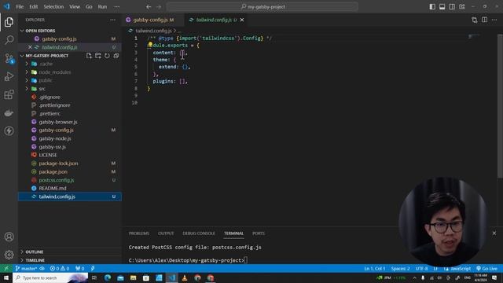Expand the .cache folder
The image size is (503, 283).
point(27,64)
